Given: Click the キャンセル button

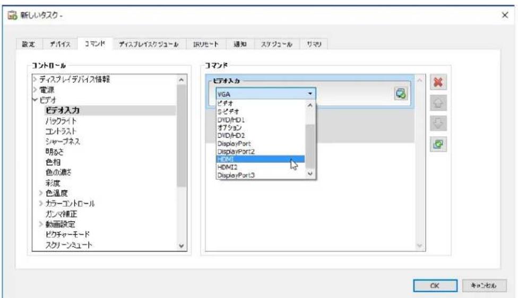Looking at the screenshot, I should (484, 285).
